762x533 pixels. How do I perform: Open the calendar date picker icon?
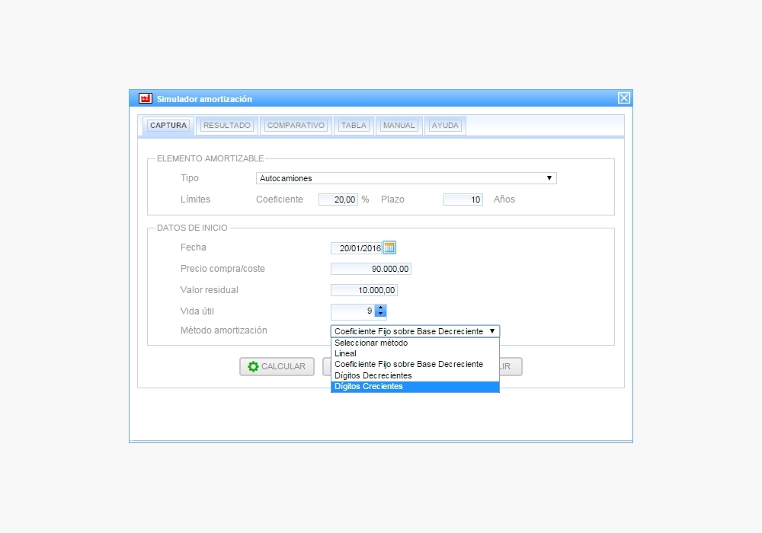(389, 247)
